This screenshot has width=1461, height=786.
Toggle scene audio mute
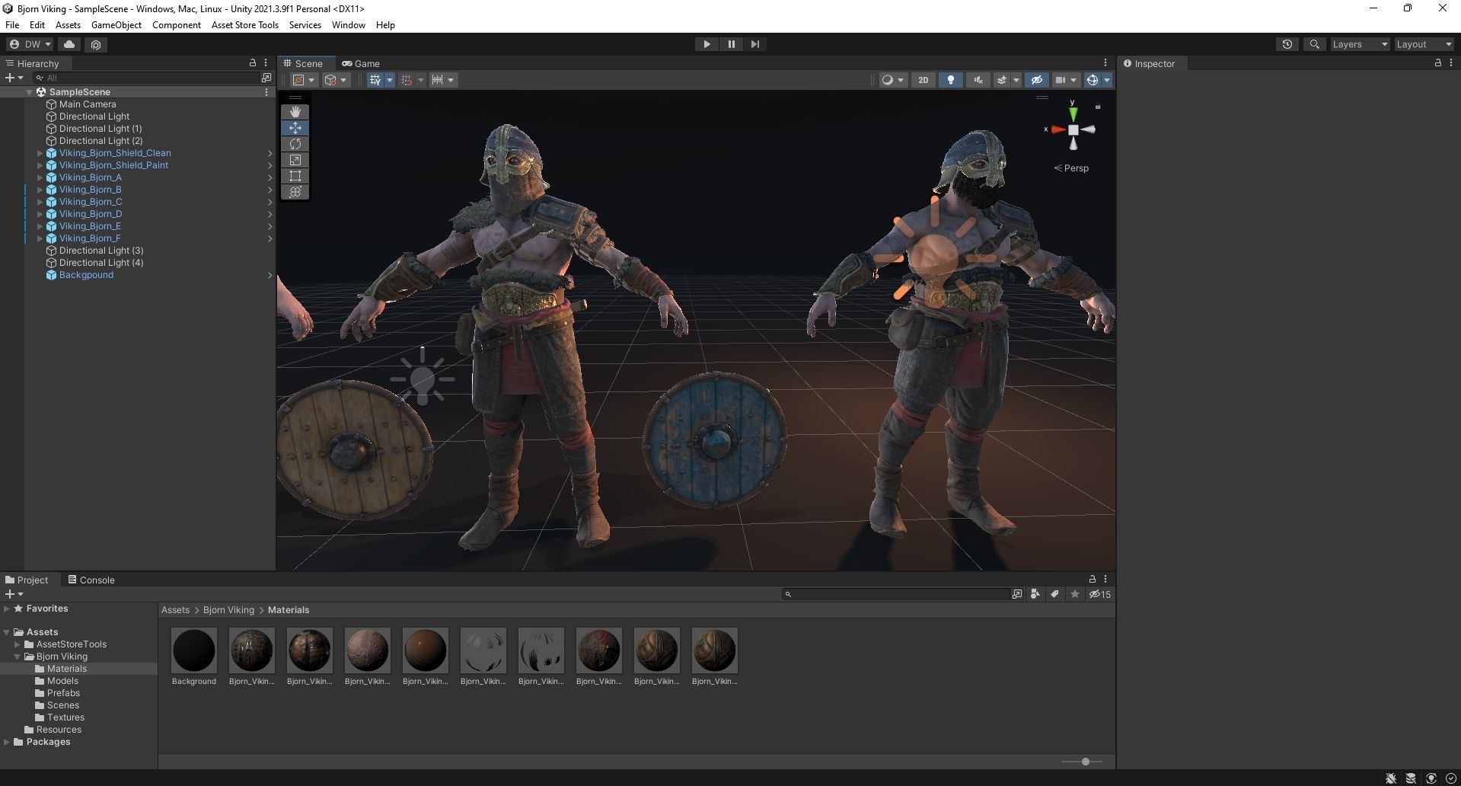coord(978,80)
